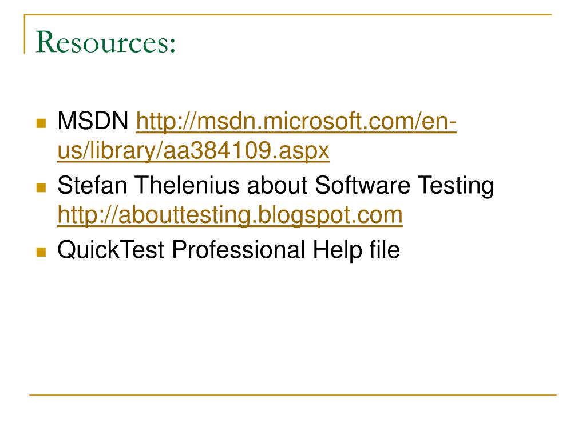Click the word file in the last bullet

click(x=385, y=249)
